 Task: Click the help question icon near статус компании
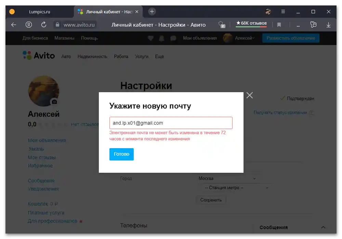(x=312, y=113)
